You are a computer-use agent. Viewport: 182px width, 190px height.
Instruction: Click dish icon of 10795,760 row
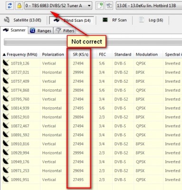point(6,99)
